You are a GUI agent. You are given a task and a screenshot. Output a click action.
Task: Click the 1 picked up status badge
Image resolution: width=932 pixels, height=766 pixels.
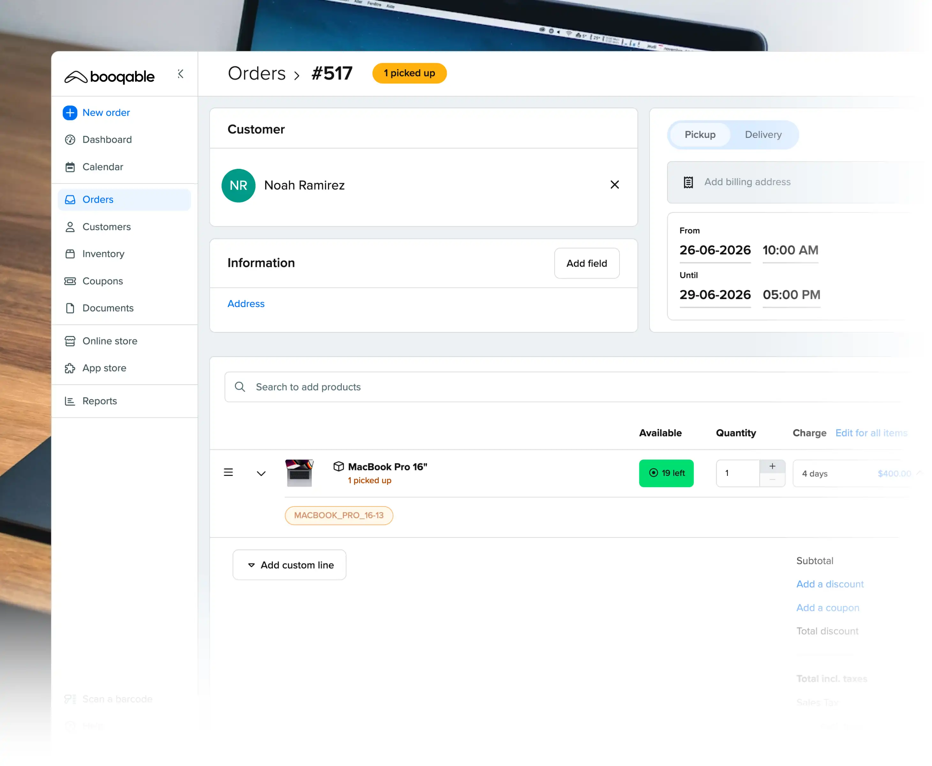tap(410, 73)
